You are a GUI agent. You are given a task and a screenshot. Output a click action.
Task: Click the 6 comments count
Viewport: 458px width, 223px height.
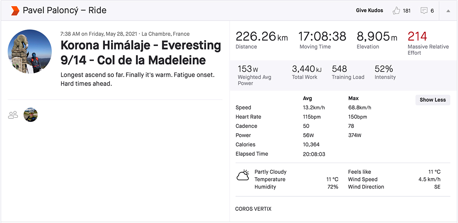(432, 11)
